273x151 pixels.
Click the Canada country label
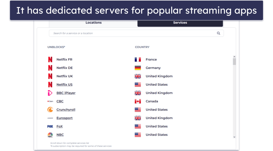[x=152, y=101]
